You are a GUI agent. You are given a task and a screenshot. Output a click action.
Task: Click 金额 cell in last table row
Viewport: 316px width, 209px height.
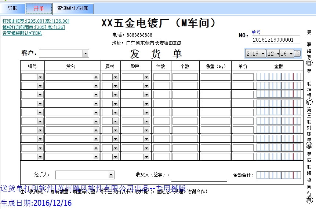click(x=279, y=157)
